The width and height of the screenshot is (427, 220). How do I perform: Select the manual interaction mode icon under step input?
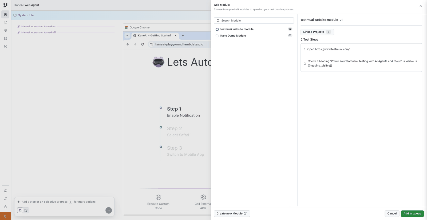(x=26, y=210)
